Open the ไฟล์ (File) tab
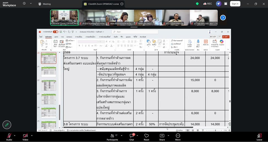Screen dimensions: 268x142 (41, 37)
